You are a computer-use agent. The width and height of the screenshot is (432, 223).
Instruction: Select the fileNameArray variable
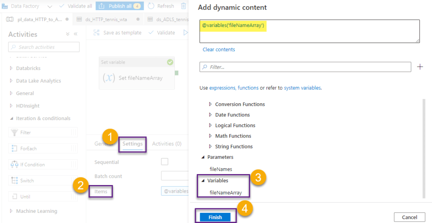(x=226, y=193)
